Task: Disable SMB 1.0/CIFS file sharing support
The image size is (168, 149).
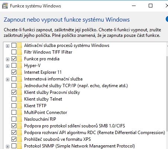Action: click(14, 126)
